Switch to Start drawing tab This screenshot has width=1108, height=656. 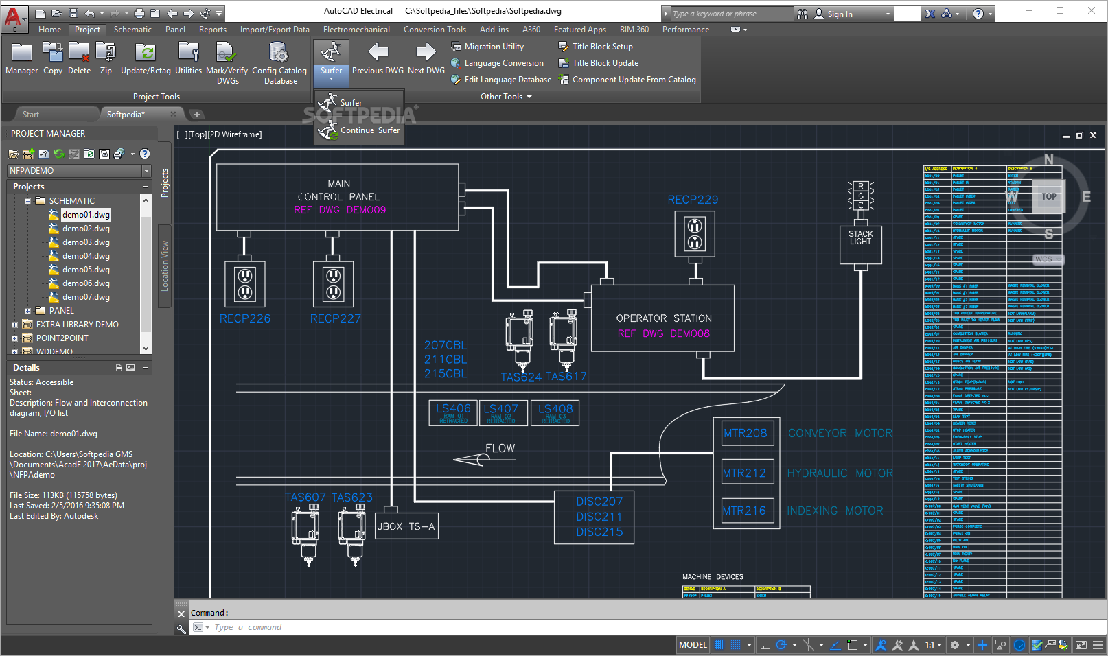pos(31,115)
